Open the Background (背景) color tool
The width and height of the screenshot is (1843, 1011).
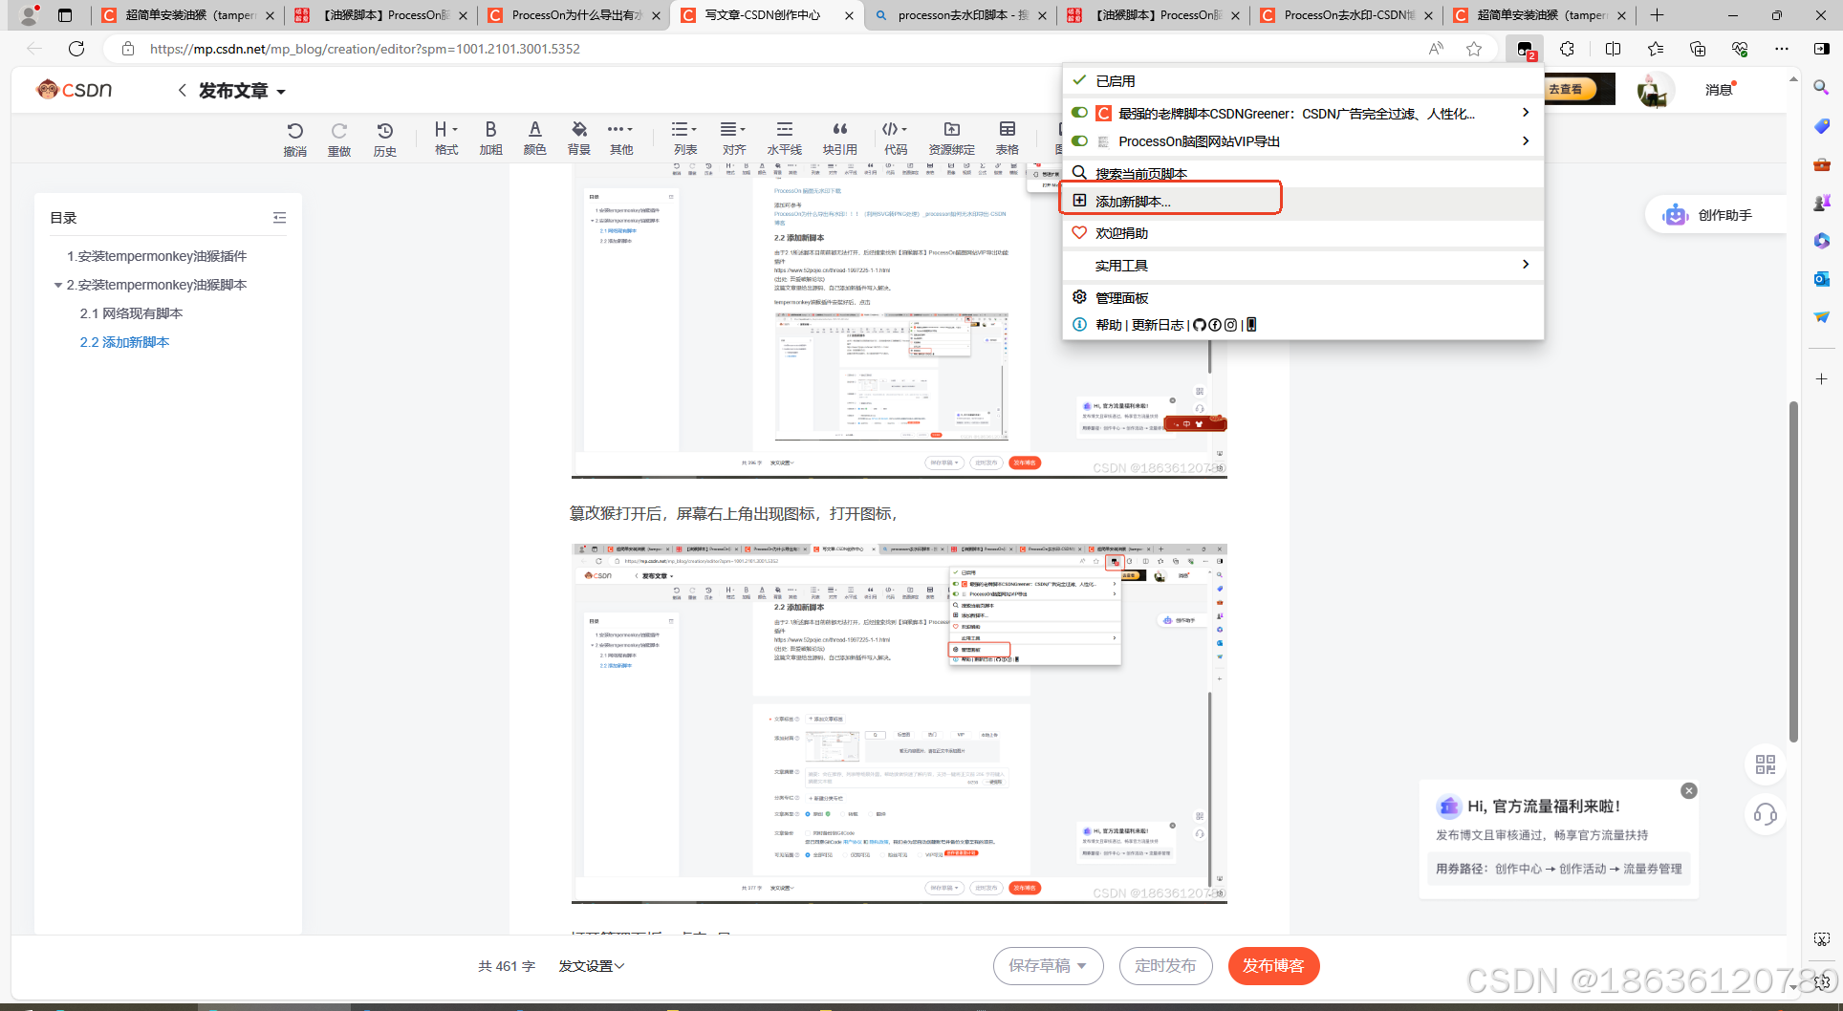point(578,138)
